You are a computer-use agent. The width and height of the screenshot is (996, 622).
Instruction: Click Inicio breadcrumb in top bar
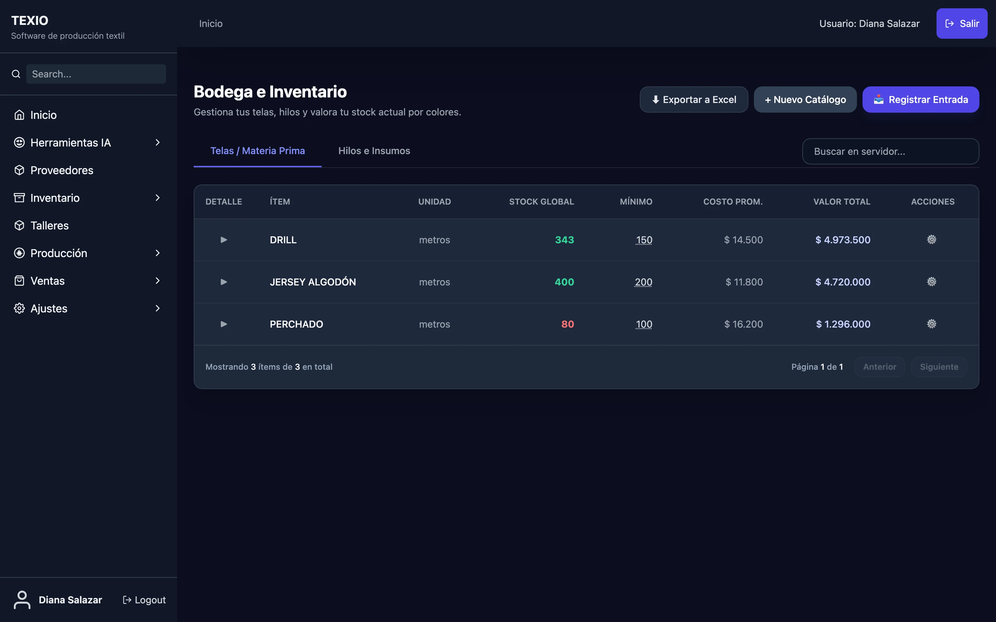tap(211, 23)
